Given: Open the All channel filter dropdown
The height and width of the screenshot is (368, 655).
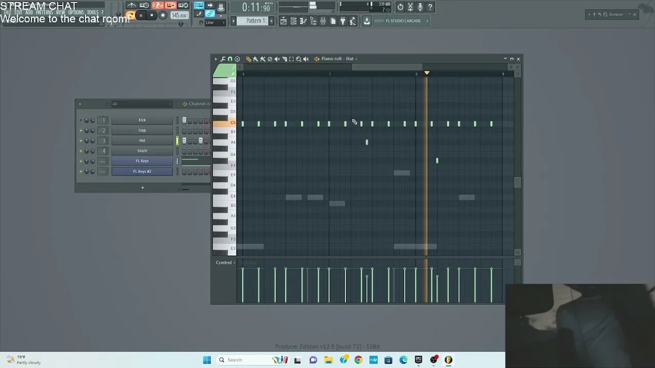Looking at the screenshot, I should [x=142, y=104].
